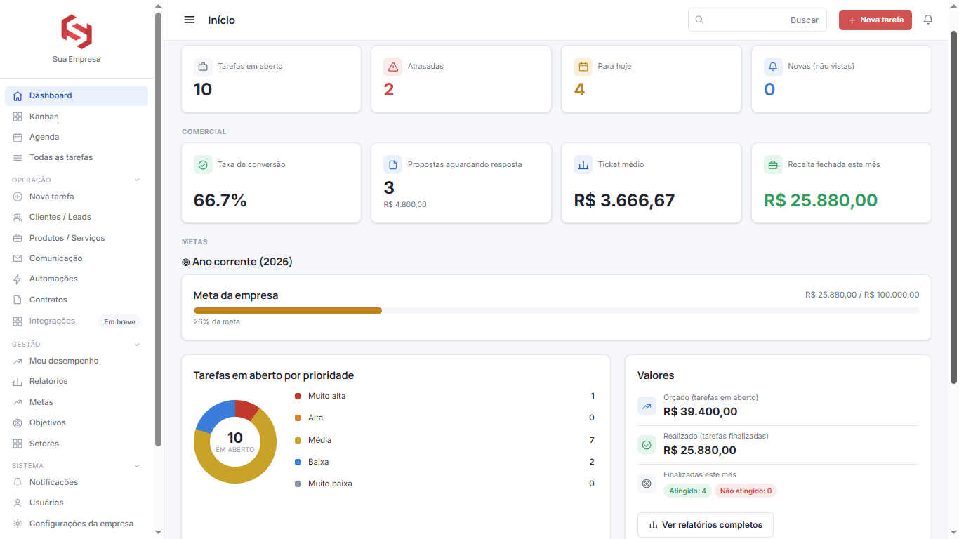The width and height of the screenshot is (959, 539).
Task: Click the document icon on Propostas aguardando resposta card
Action: (393, 165)
